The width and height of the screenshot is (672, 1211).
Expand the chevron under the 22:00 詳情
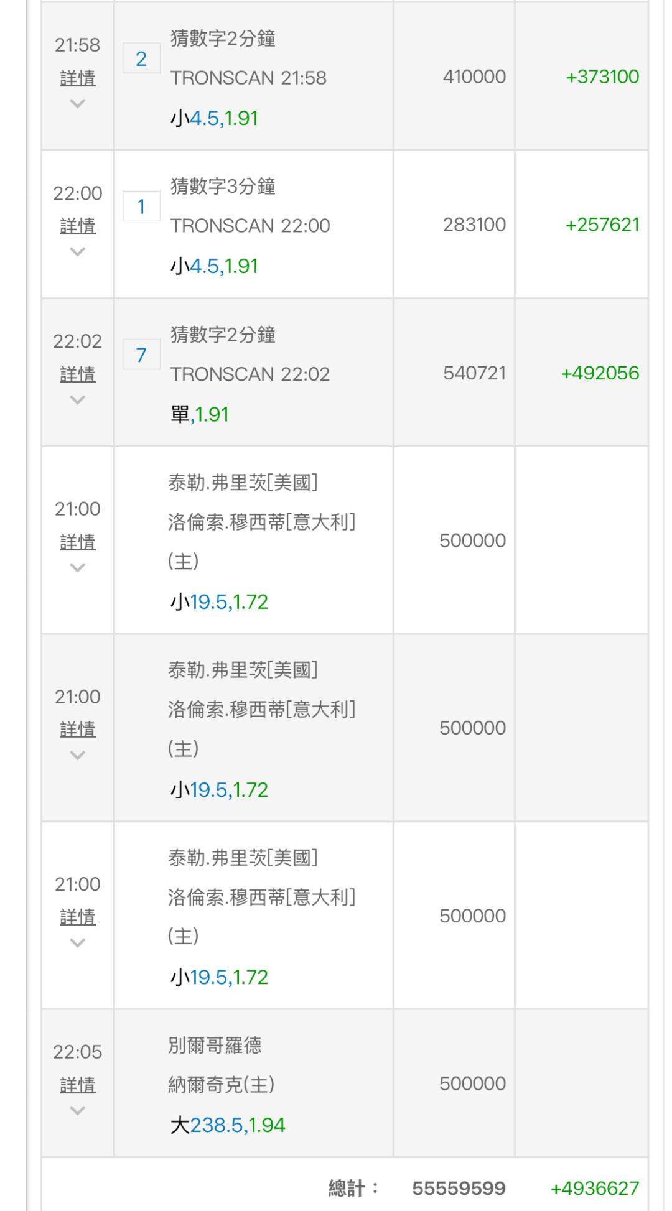click(x=78, y=251)
